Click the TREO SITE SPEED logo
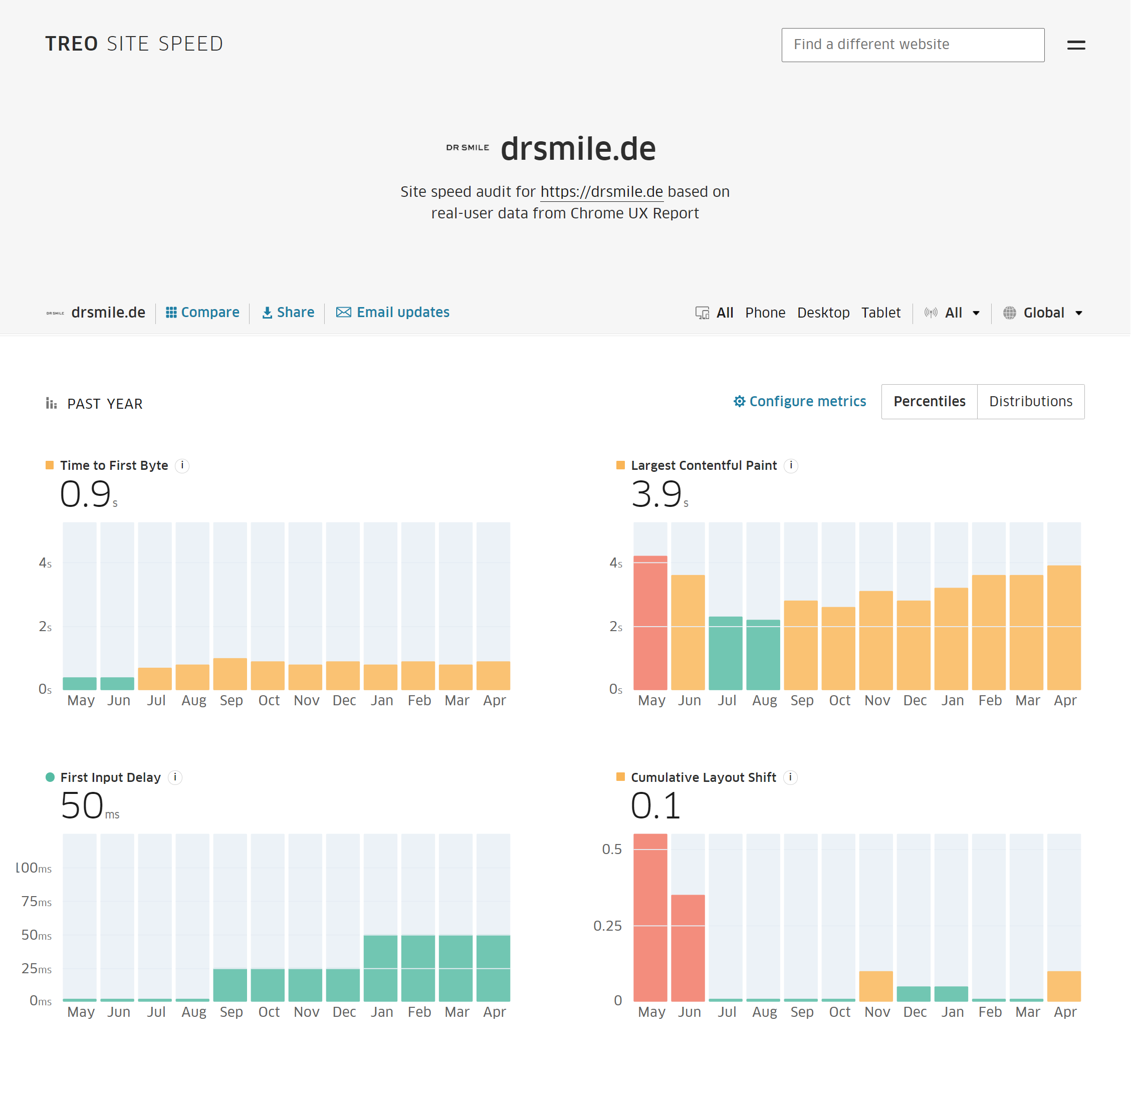Viewport: 1134px width, 1113px height. click(x=134, y=44)
